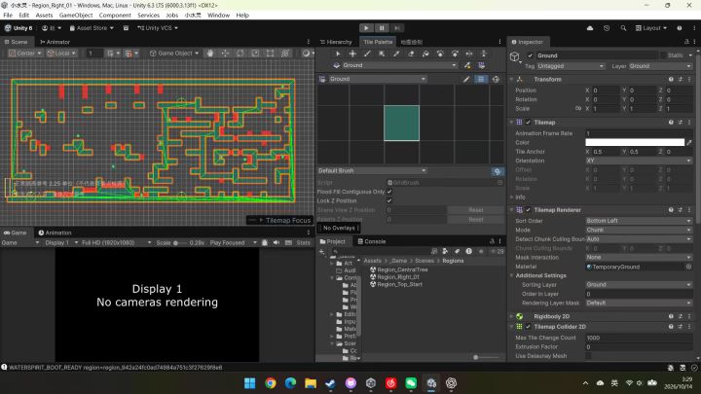Open the Default Brush dropdown
The width and height of the screenshot is (701, 394).
click(372, 170)
